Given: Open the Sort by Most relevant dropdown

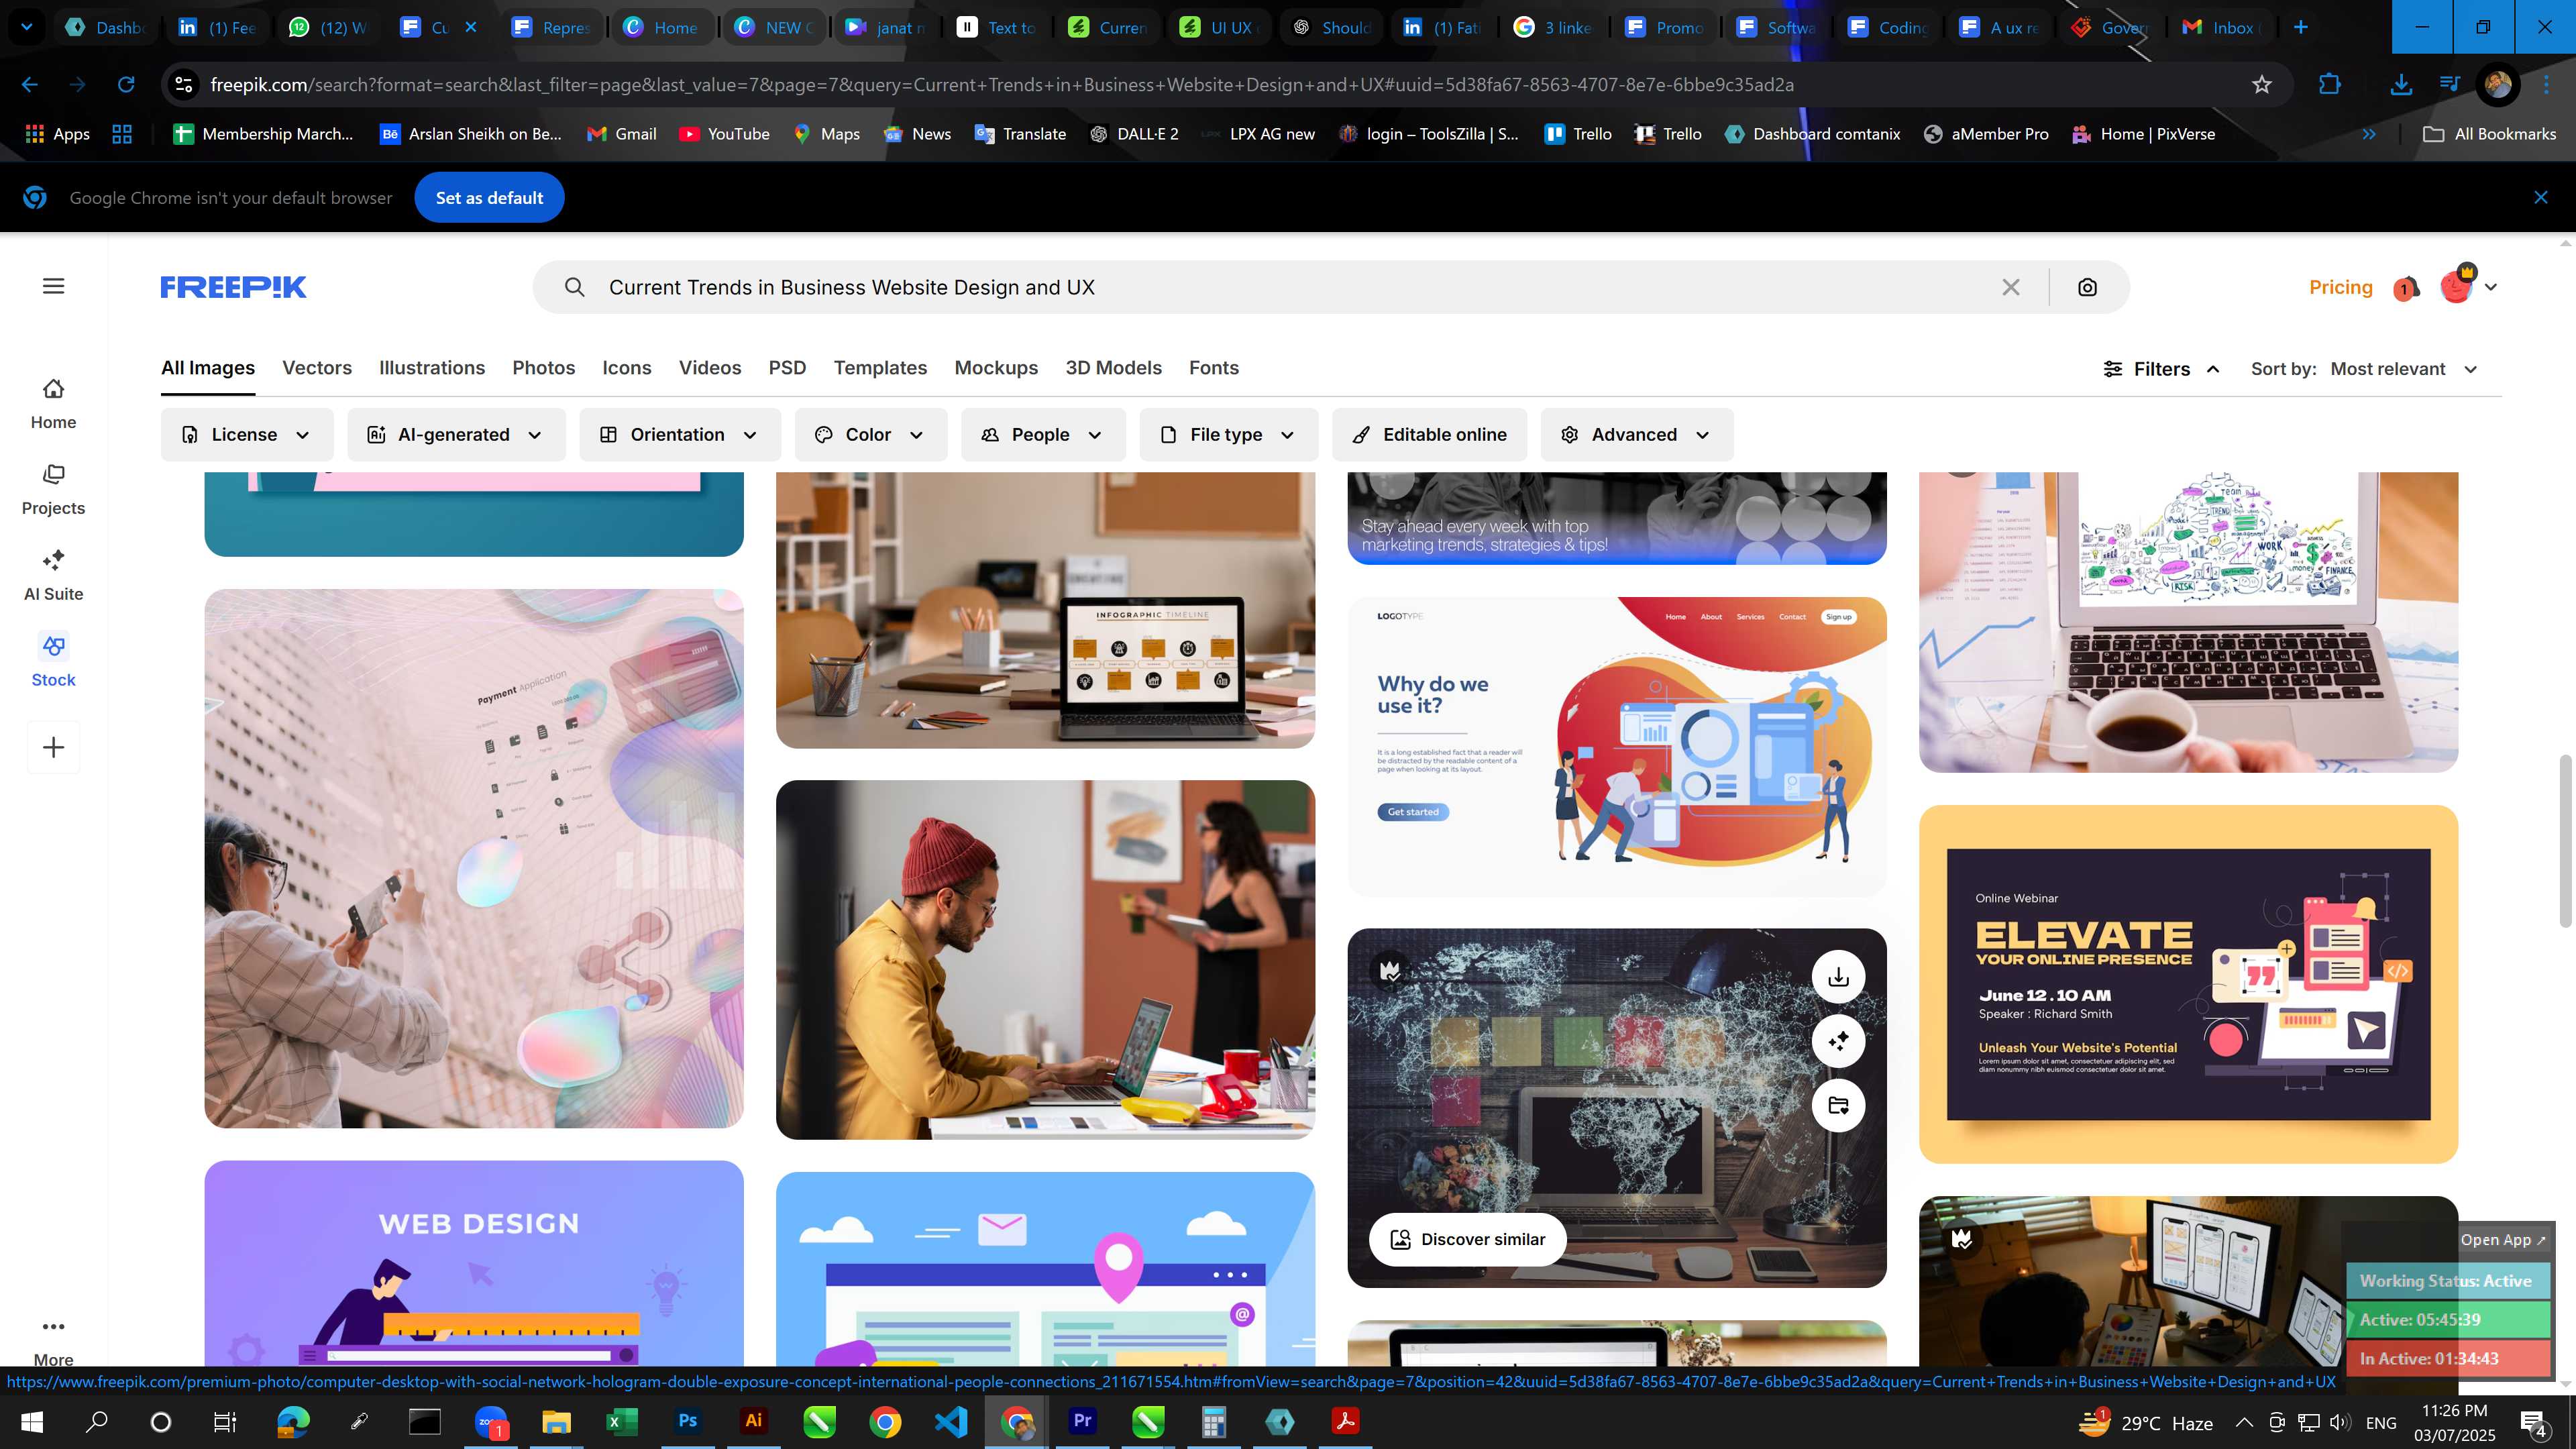Looking at the screenshot, I should coord(2404,369).
